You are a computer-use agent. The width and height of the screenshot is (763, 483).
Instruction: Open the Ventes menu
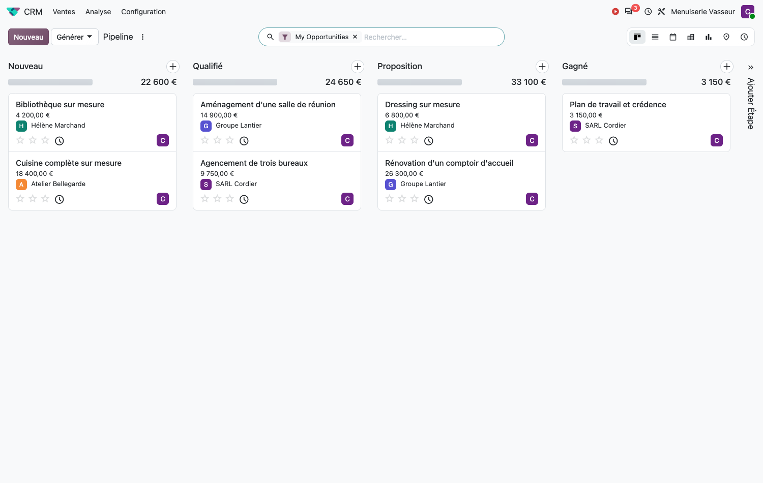(64, 12)
